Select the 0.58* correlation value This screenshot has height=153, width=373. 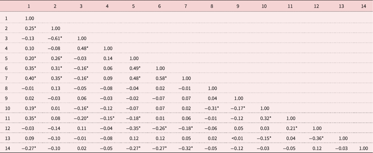coord(160,78)
